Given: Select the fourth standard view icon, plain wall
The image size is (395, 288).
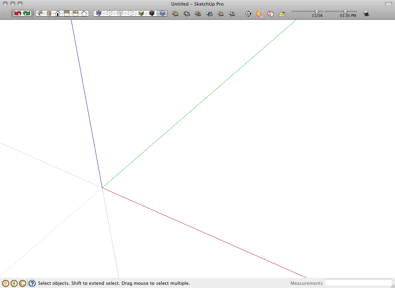Looking at the screenshot, I should [67, 13].
